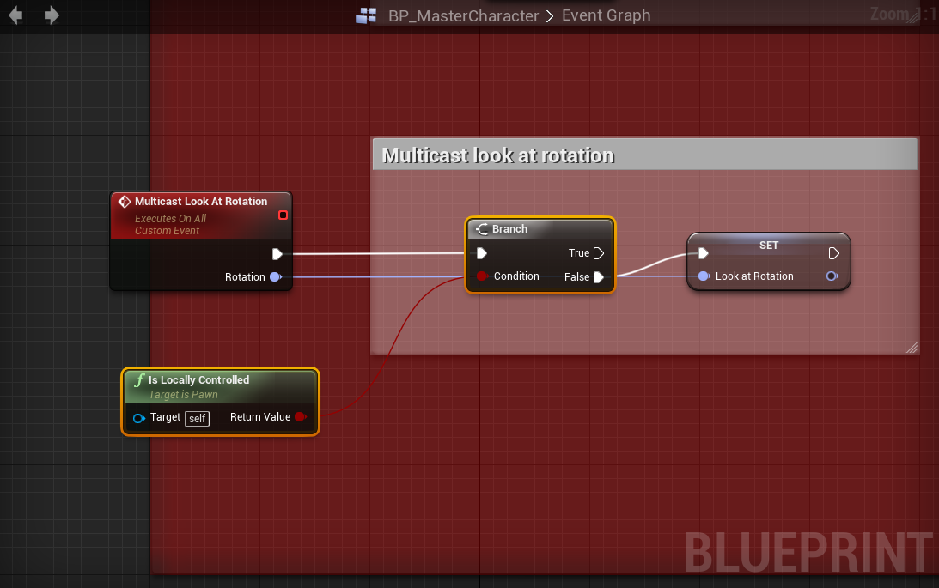The height and width of the screenshot is (588, 939).
Task: Click the Return Value boolean output pin
Action: 301,417
